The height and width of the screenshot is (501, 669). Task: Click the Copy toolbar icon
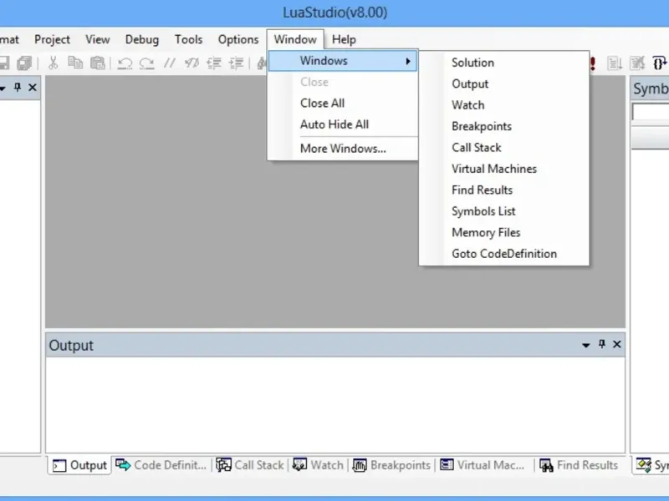(75, 63)
